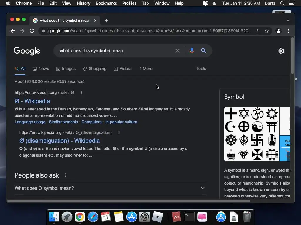Viewport: 301px width, 225px height.
Task: Open the History menu
Action: (x=83, y=3)
